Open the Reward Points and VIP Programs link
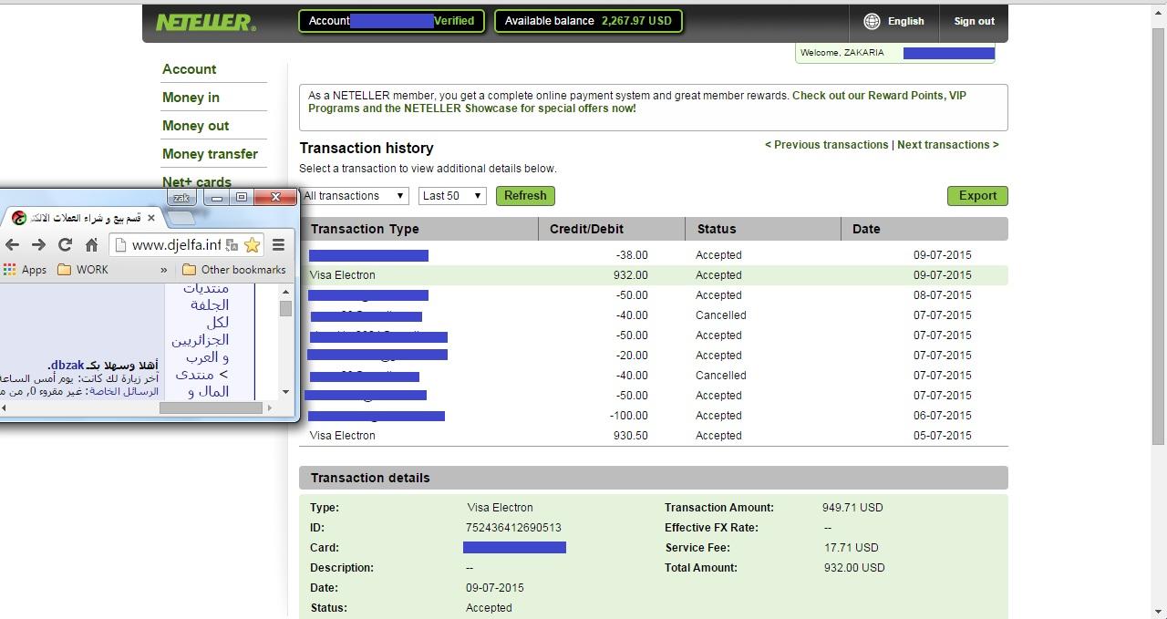Viewport: 1167px width, 619px height. tap(637, 102)
